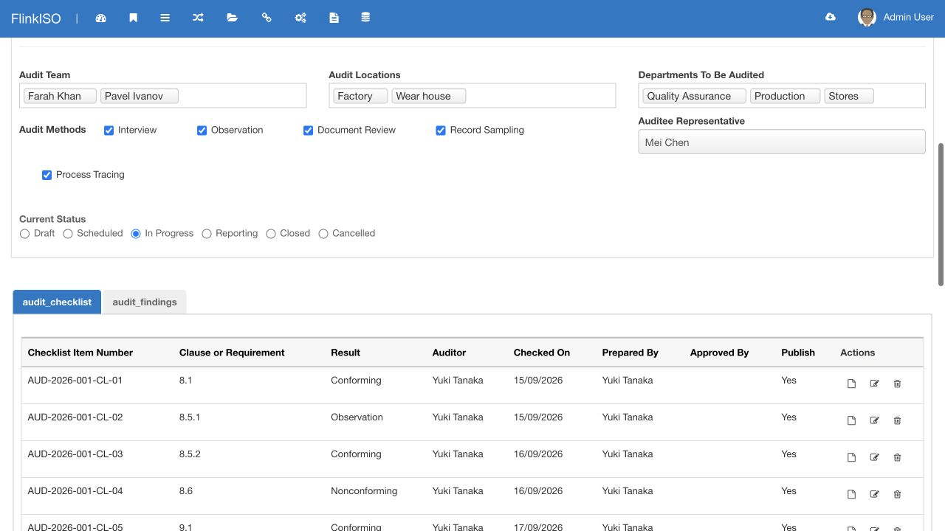This screenshot has height=531, width=945.
Task: View checklist item AUD-2026-001-CL-01
Action: coord(851,383)
